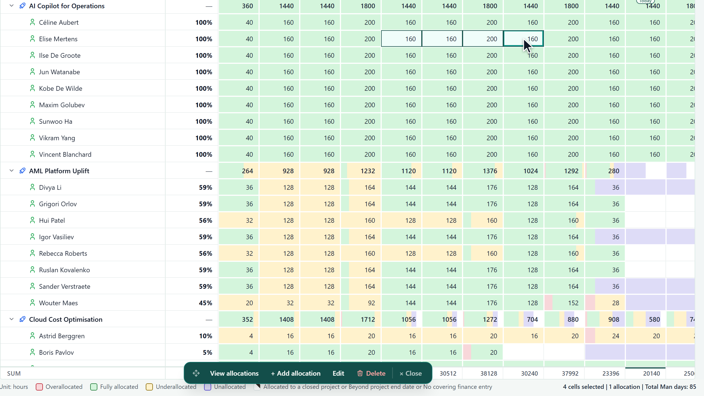Click the 704 cell in Cloud Cost Optimisation row
704x396 pixels.
pyautogui.click(x=524, y=319)
